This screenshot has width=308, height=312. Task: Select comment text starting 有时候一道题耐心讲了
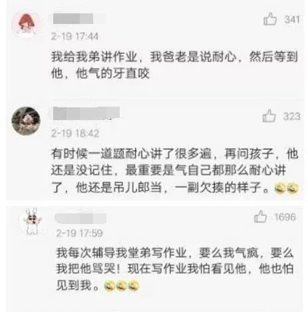point(175,171)
